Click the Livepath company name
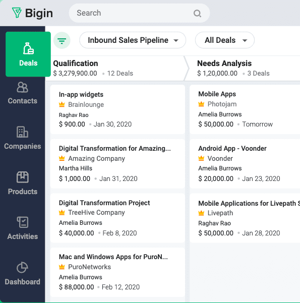The image size is (300, 303). (x=220, y=213)
